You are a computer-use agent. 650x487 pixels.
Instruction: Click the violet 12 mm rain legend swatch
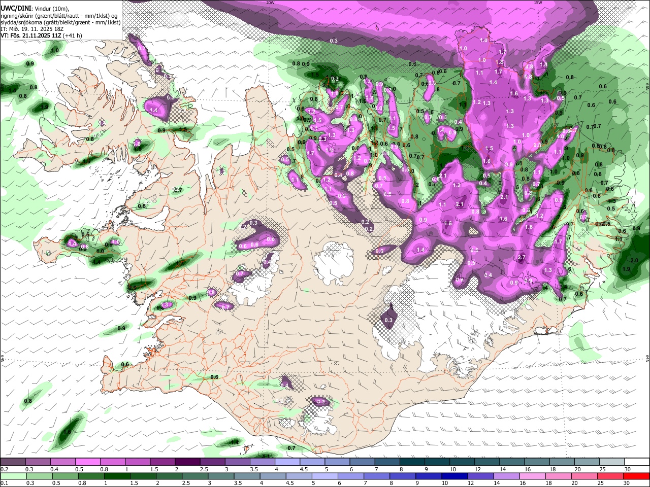coord(480,476)
